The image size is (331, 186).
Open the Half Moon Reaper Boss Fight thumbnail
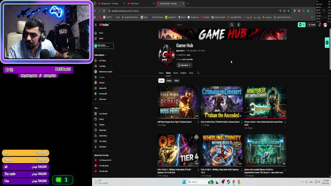178,102
